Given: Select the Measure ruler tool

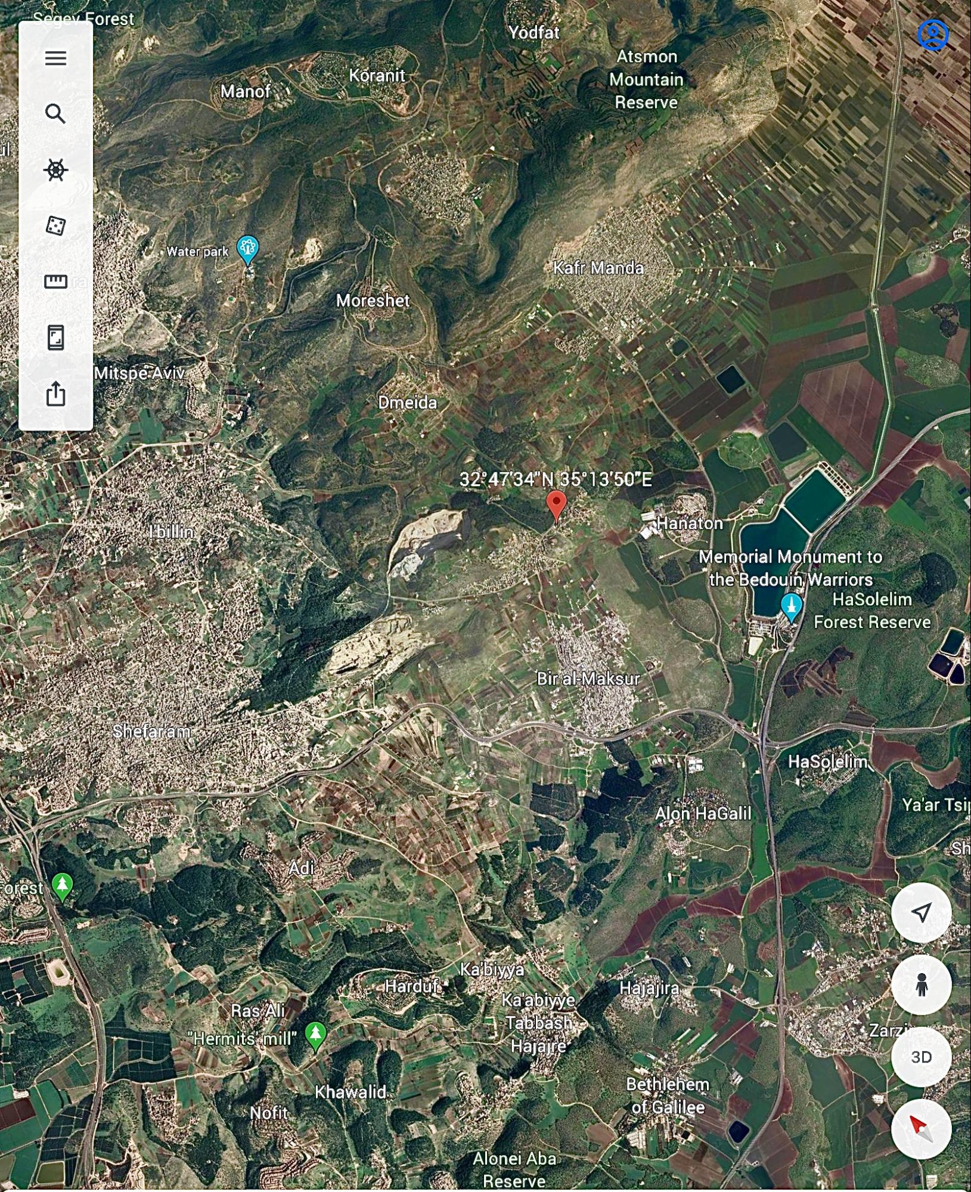Looking at the screenshot, I should [55, 281].
